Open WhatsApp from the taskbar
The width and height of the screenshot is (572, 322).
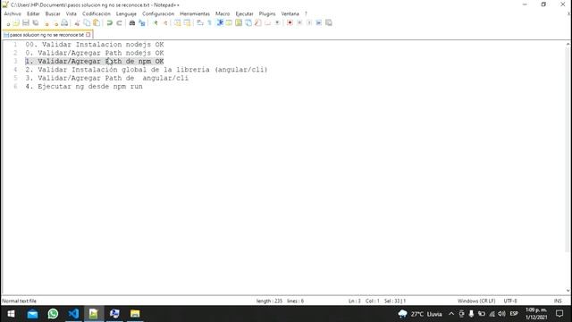pos(53,314)
